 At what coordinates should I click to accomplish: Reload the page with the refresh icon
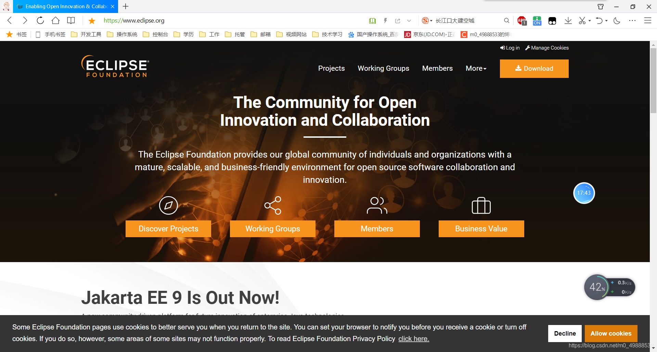[x=40, y=21]
